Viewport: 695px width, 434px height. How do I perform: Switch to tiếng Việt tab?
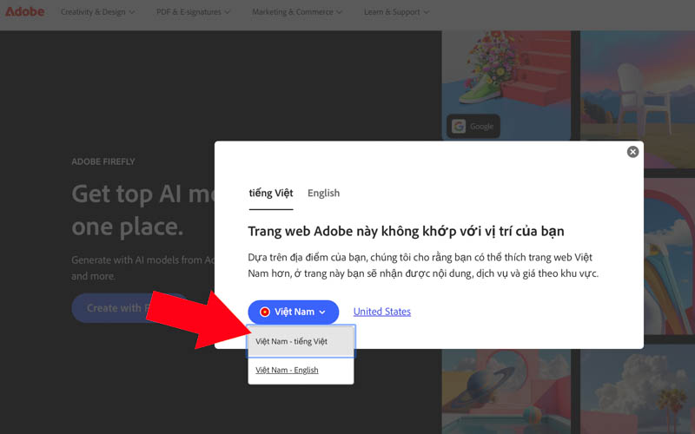point(271,193)
